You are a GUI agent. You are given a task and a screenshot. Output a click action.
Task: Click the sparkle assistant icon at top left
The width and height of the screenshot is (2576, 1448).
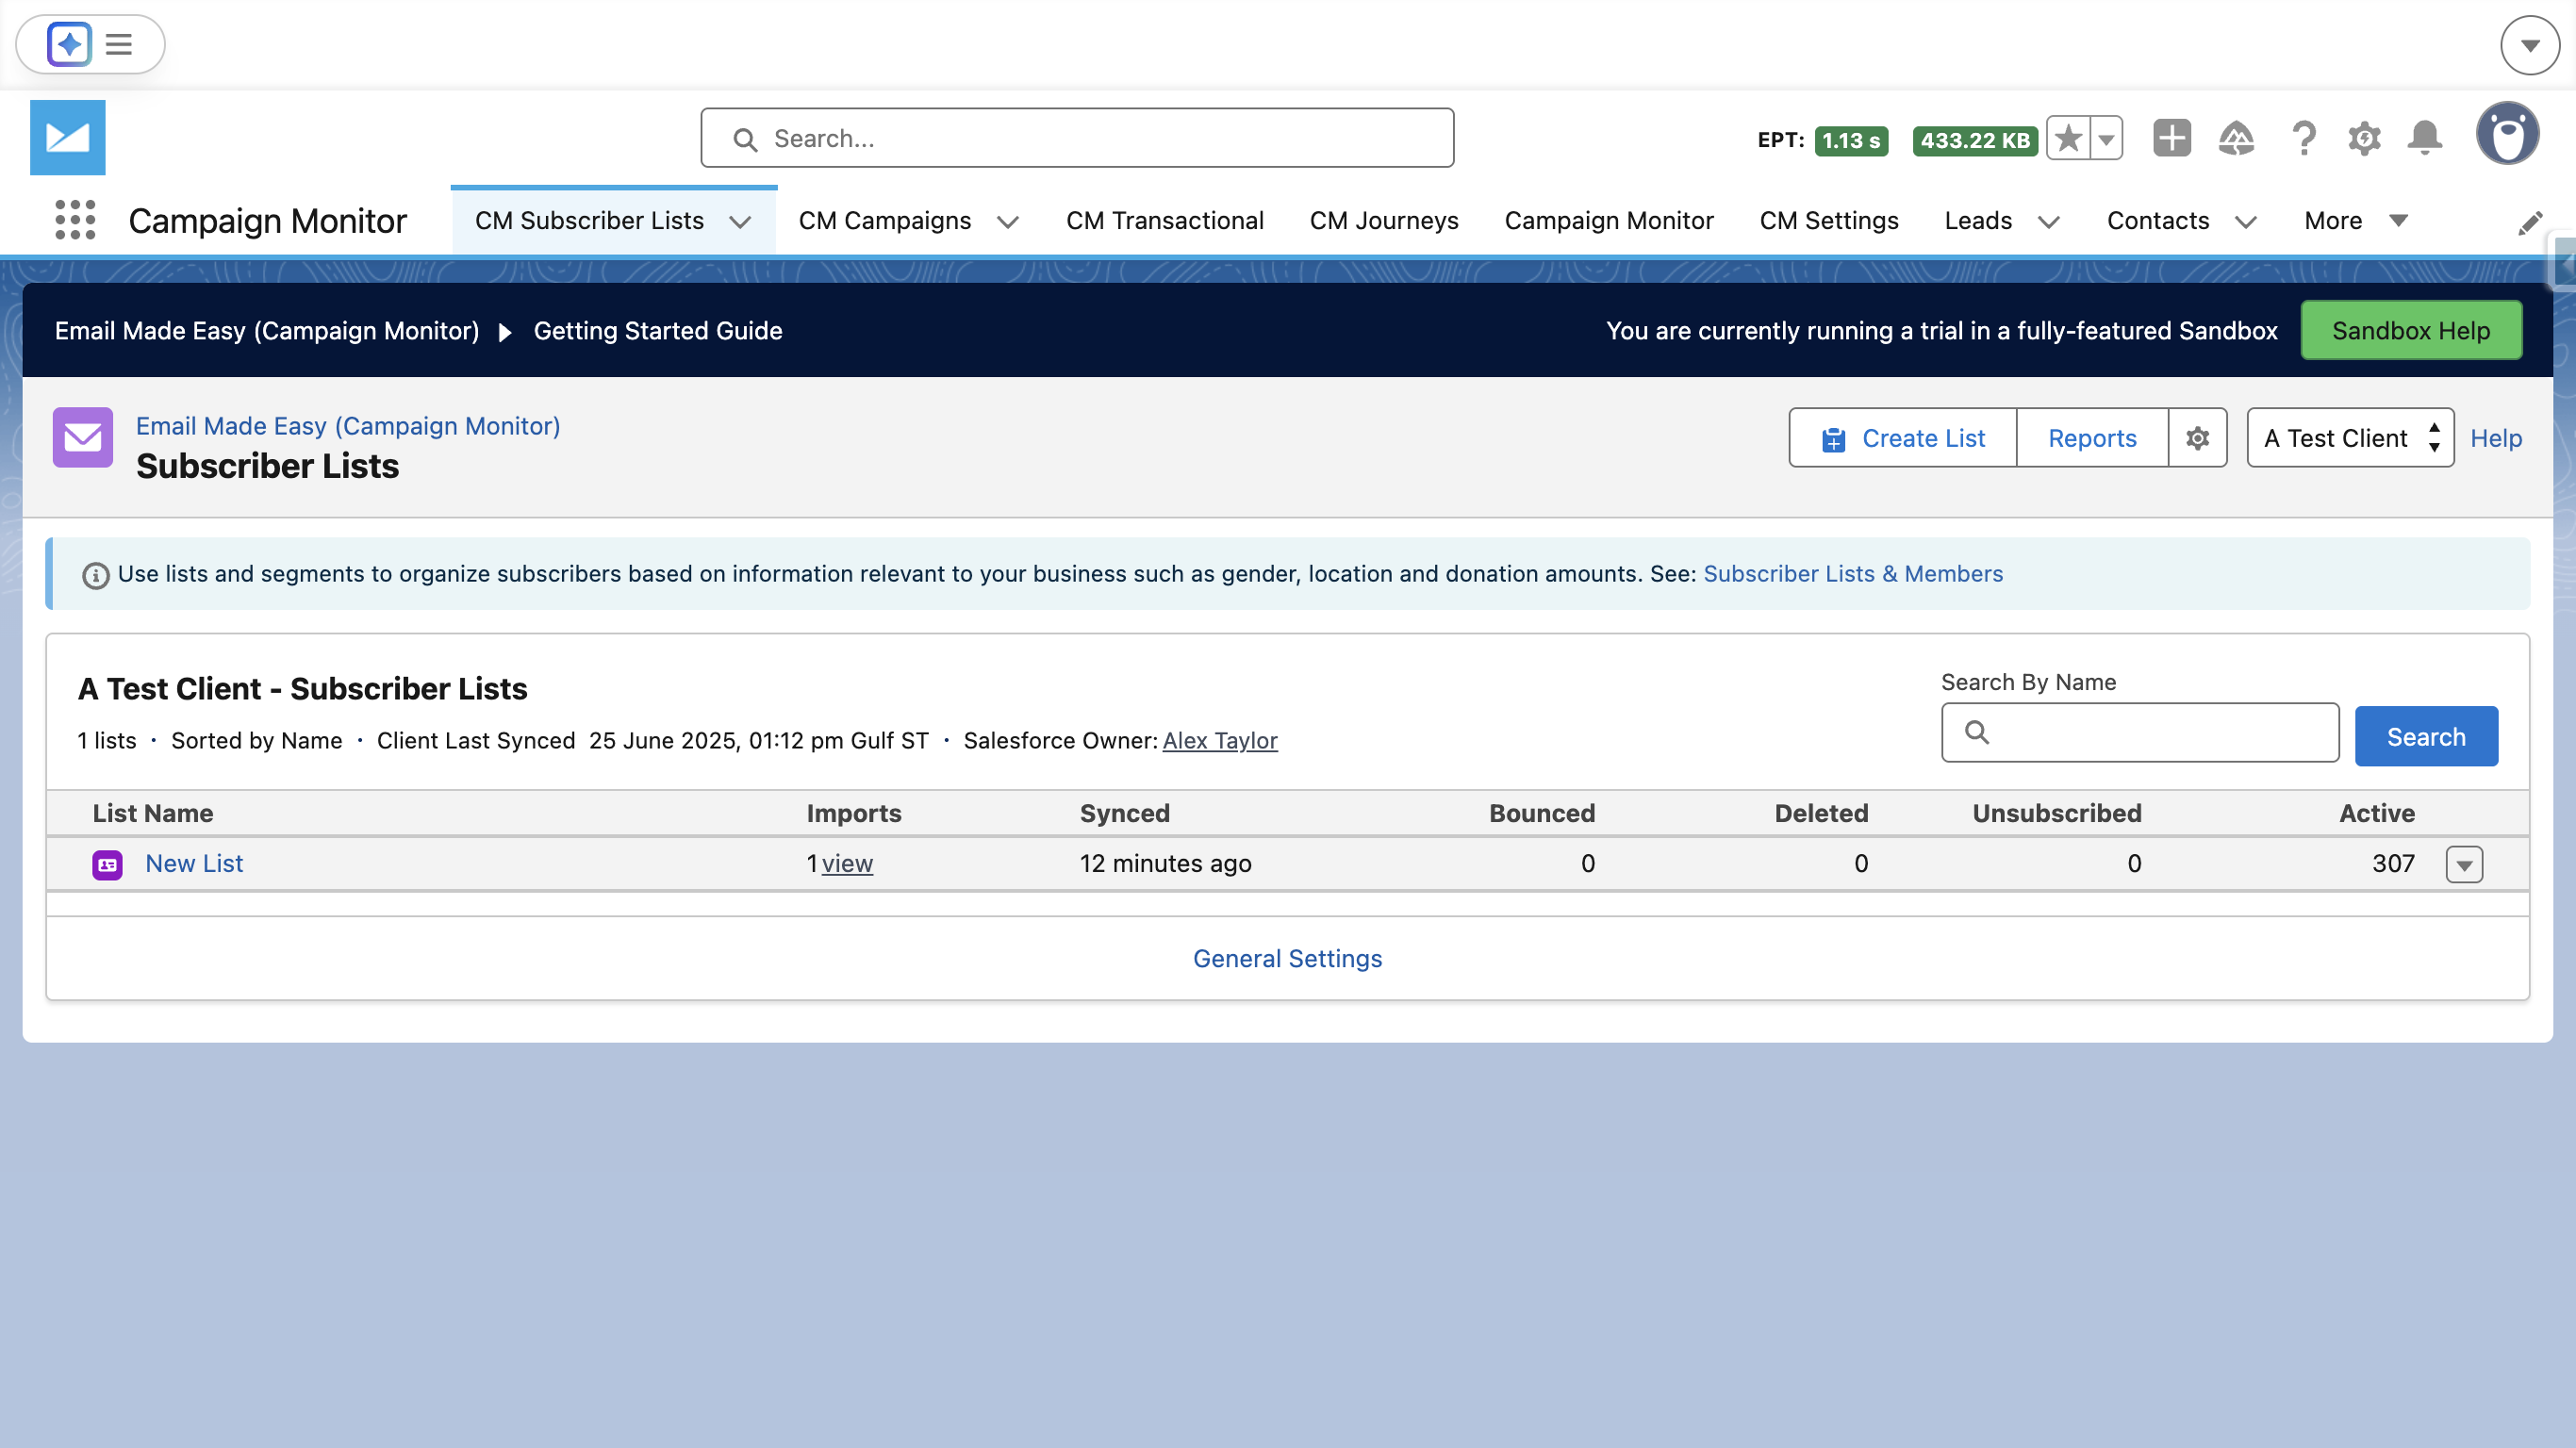click(69, 44)
